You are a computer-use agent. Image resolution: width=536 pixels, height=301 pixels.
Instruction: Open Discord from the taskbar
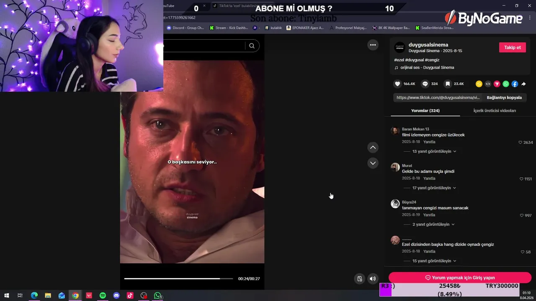(116, 296)
